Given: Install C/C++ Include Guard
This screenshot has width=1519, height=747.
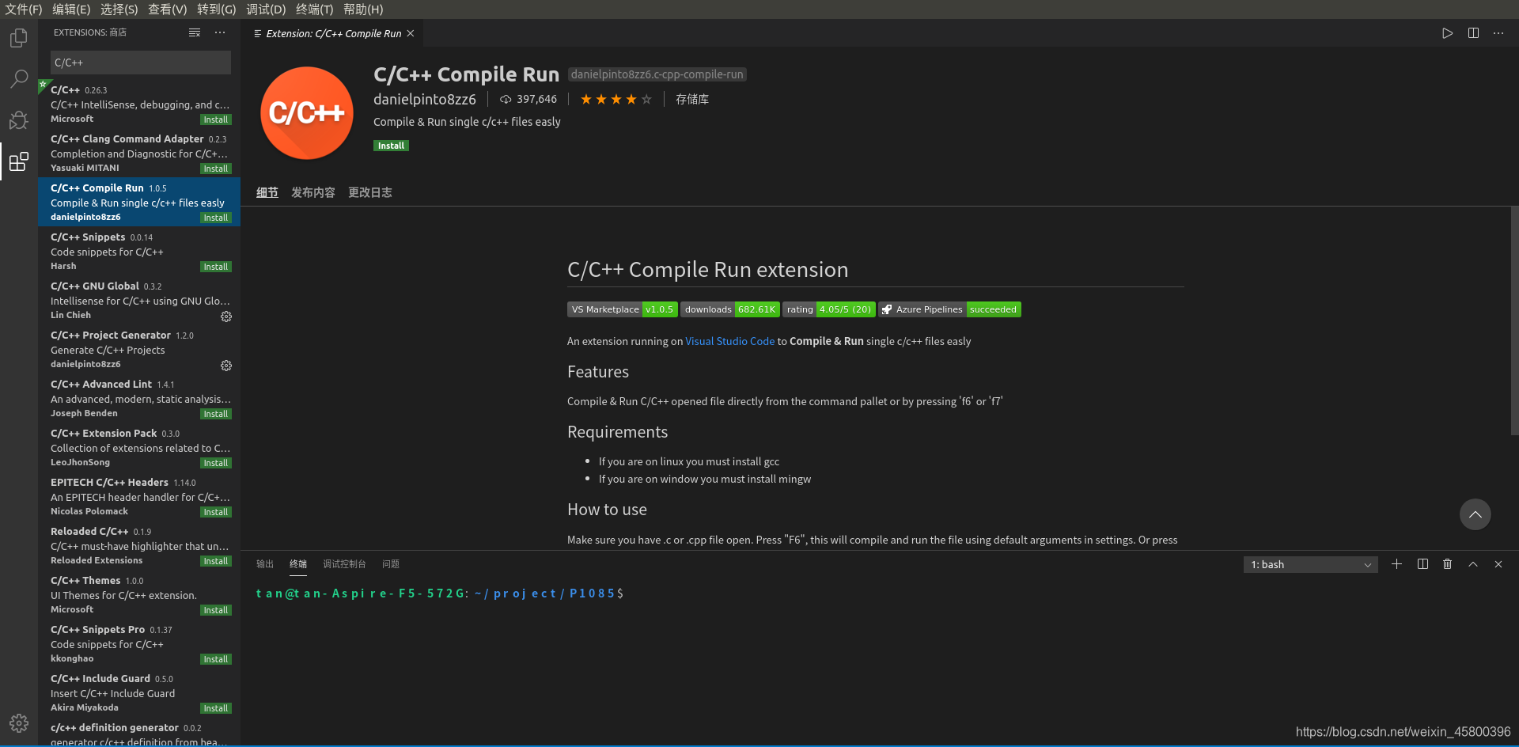Looking at the screenshot, I should 215,708.
